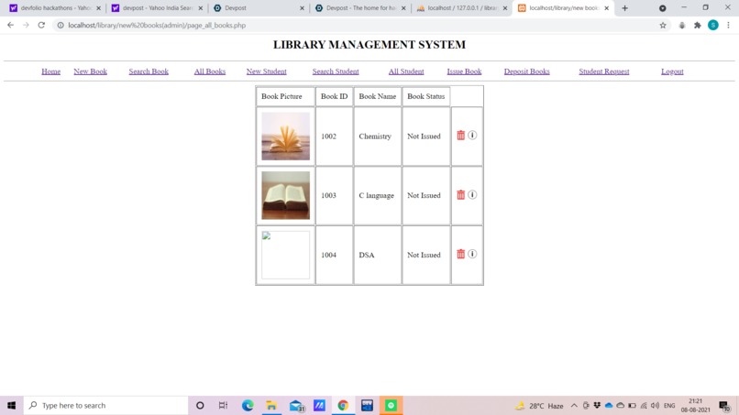Go to the Home link
The height and width of the screenshot is (415, 739).
(x=51, y=71)
